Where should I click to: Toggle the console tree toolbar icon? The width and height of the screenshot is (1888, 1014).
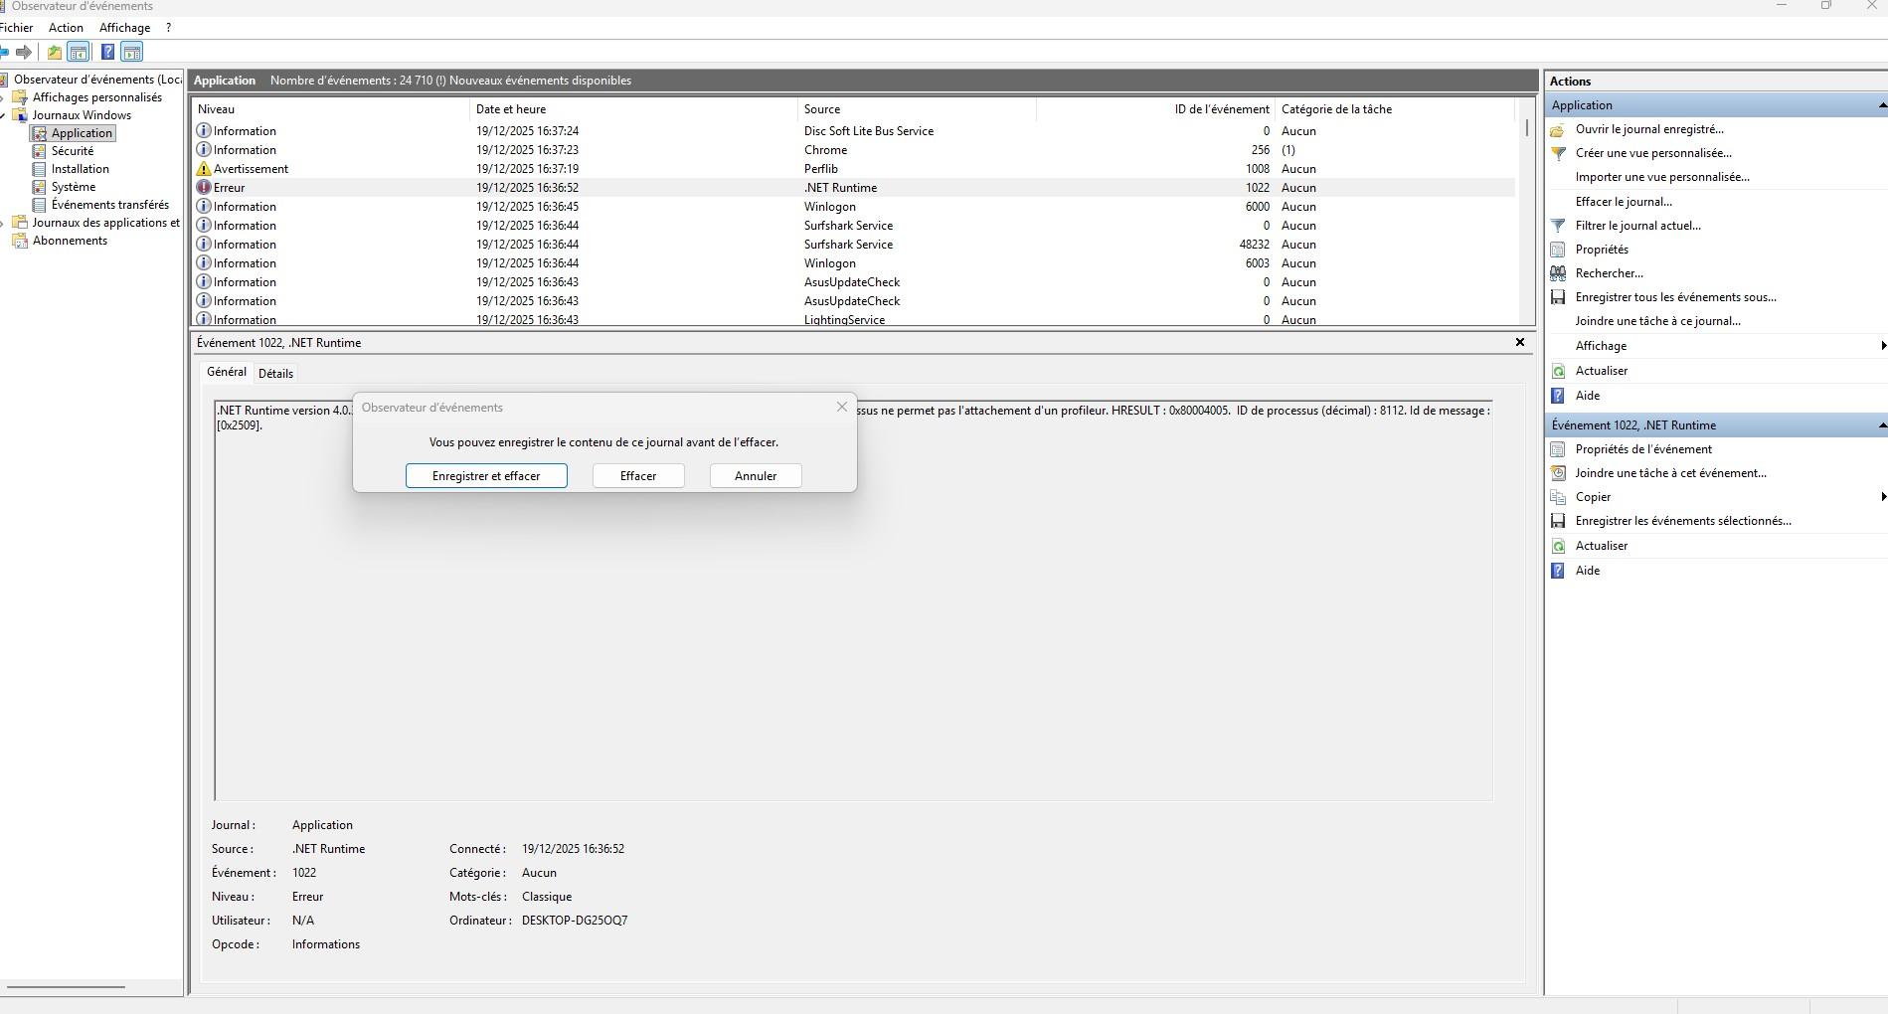[78, 52]
